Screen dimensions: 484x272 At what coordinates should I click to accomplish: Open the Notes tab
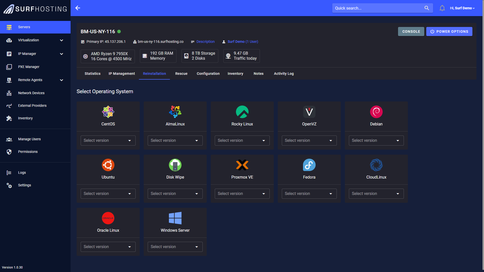point(259,74)
